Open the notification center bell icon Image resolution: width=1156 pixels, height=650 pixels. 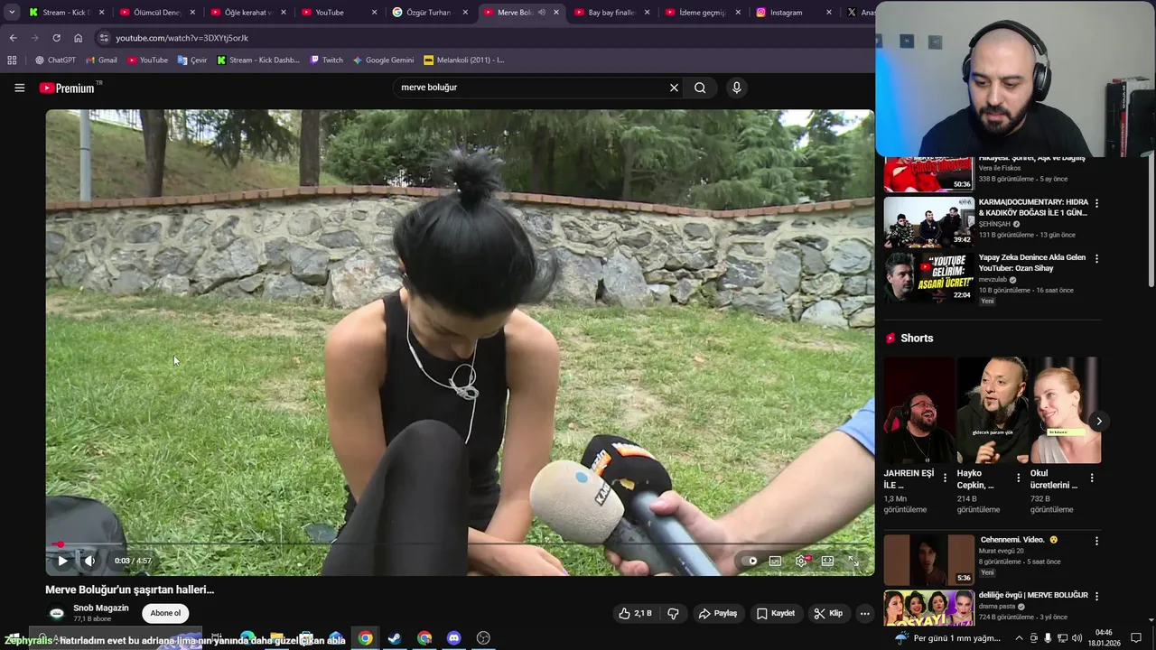coord(1136,638)
